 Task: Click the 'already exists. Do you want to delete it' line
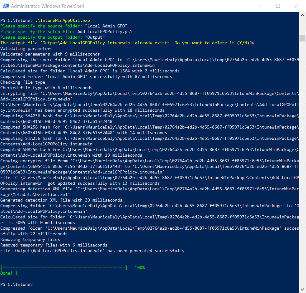[127, 43]
